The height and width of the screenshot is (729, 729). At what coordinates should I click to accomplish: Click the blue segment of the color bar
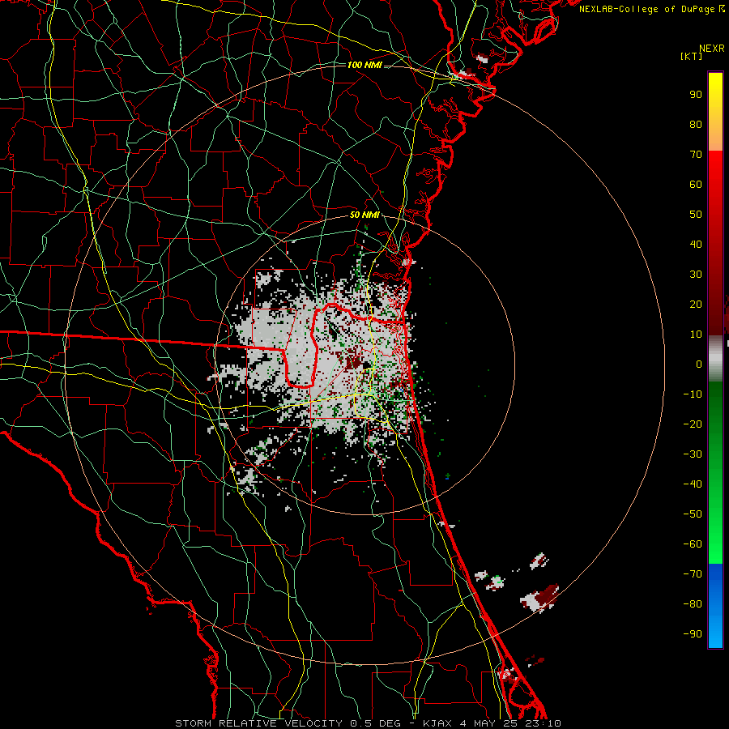(715, 604)
